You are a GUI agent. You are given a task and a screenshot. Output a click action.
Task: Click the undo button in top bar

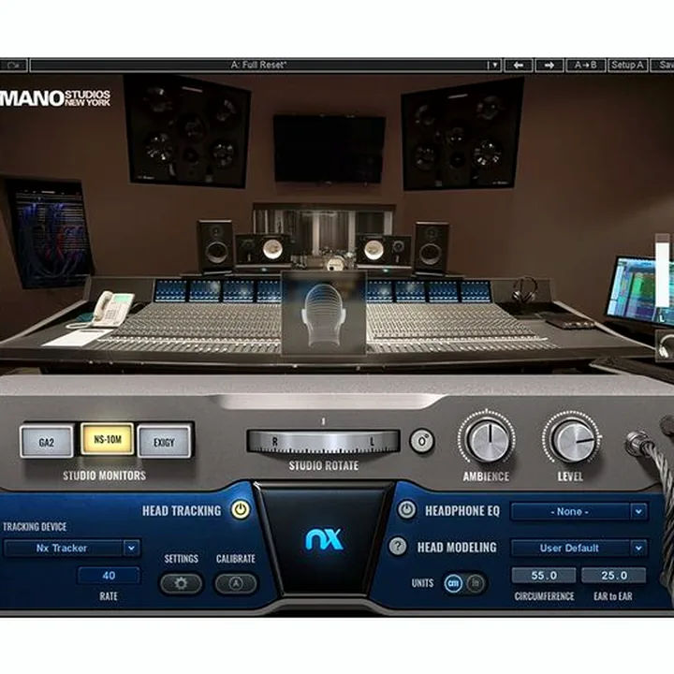14,66
